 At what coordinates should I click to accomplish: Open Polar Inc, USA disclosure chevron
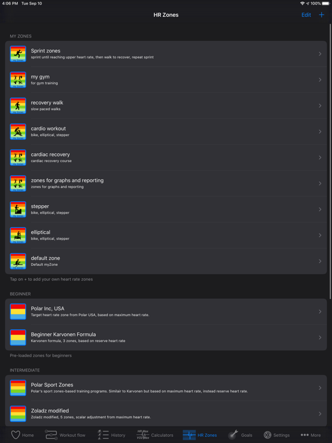pyautogui.click(x=320, y=311)
